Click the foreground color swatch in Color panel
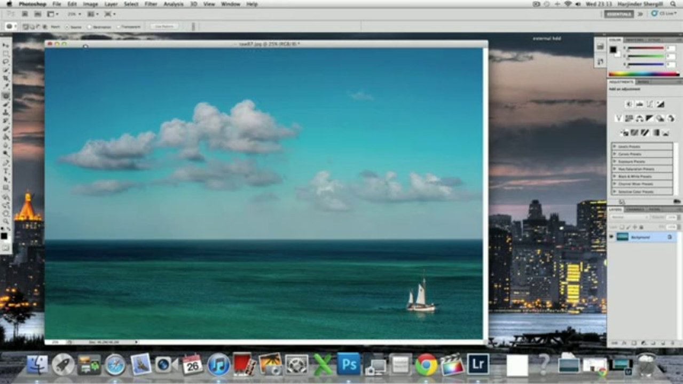 tap(613, 50)
